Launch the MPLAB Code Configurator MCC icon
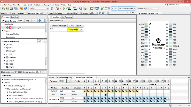The height and width of the screenshot is (107, 191). [x=97, y=8]
